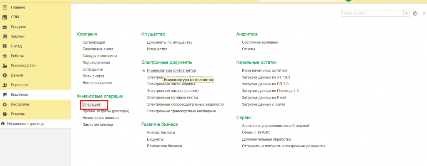Open Ассистент управления нашей фирмой link

coord(276,126)
